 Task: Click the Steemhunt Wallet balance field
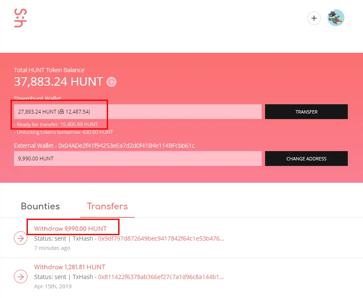[138, 112]
